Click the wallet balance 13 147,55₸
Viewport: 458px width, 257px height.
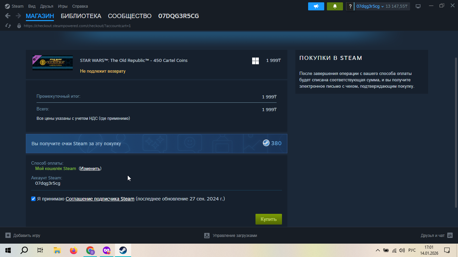click(397, 6)
